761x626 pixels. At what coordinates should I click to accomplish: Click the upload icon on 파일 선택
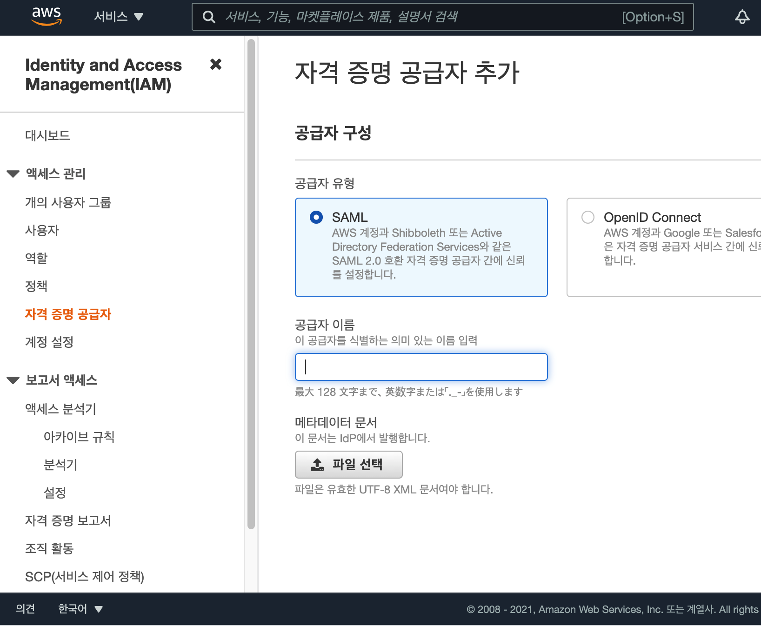316,464
